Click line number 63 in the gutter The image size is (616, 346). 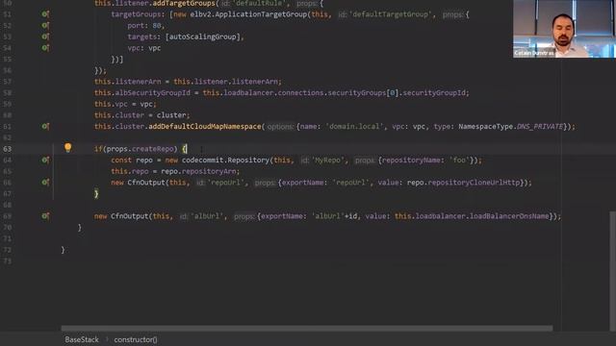(x=8, y=149)
